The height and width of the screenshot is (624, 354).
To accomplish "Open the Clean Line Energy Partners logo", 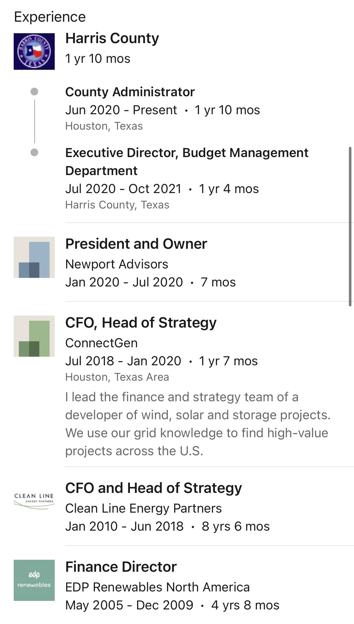I will coord(34,500).
